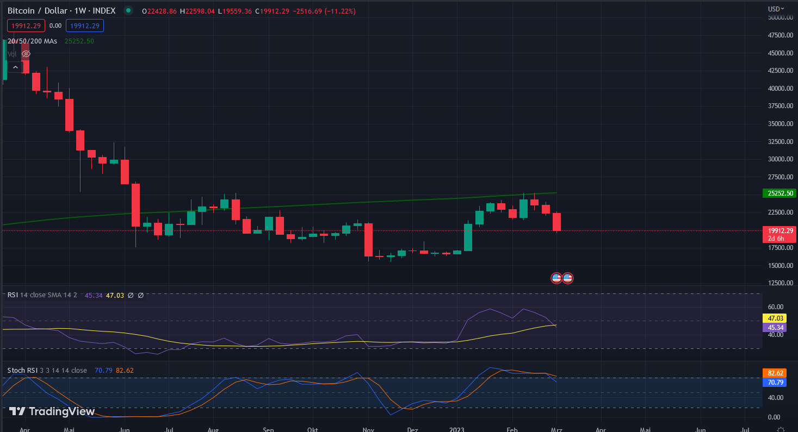The height and width of the screenshot is (432, 798).
Task: Select the 20/50/200 MAs indicator legend
Action: pyautogui.click(x=33, y=41)
